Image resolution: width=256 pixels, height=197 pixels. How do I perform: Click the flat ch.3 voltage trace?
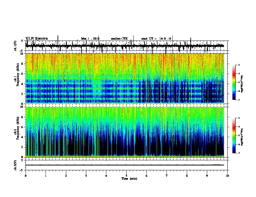125,165
